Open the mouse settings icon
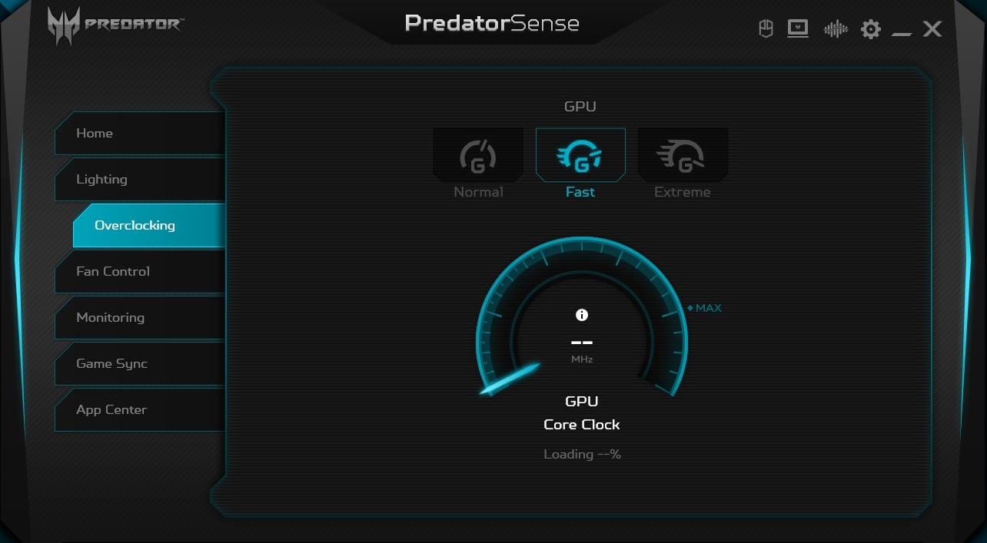Image resolution: width=987 pixels, height=543 pixels. [766, 29]
